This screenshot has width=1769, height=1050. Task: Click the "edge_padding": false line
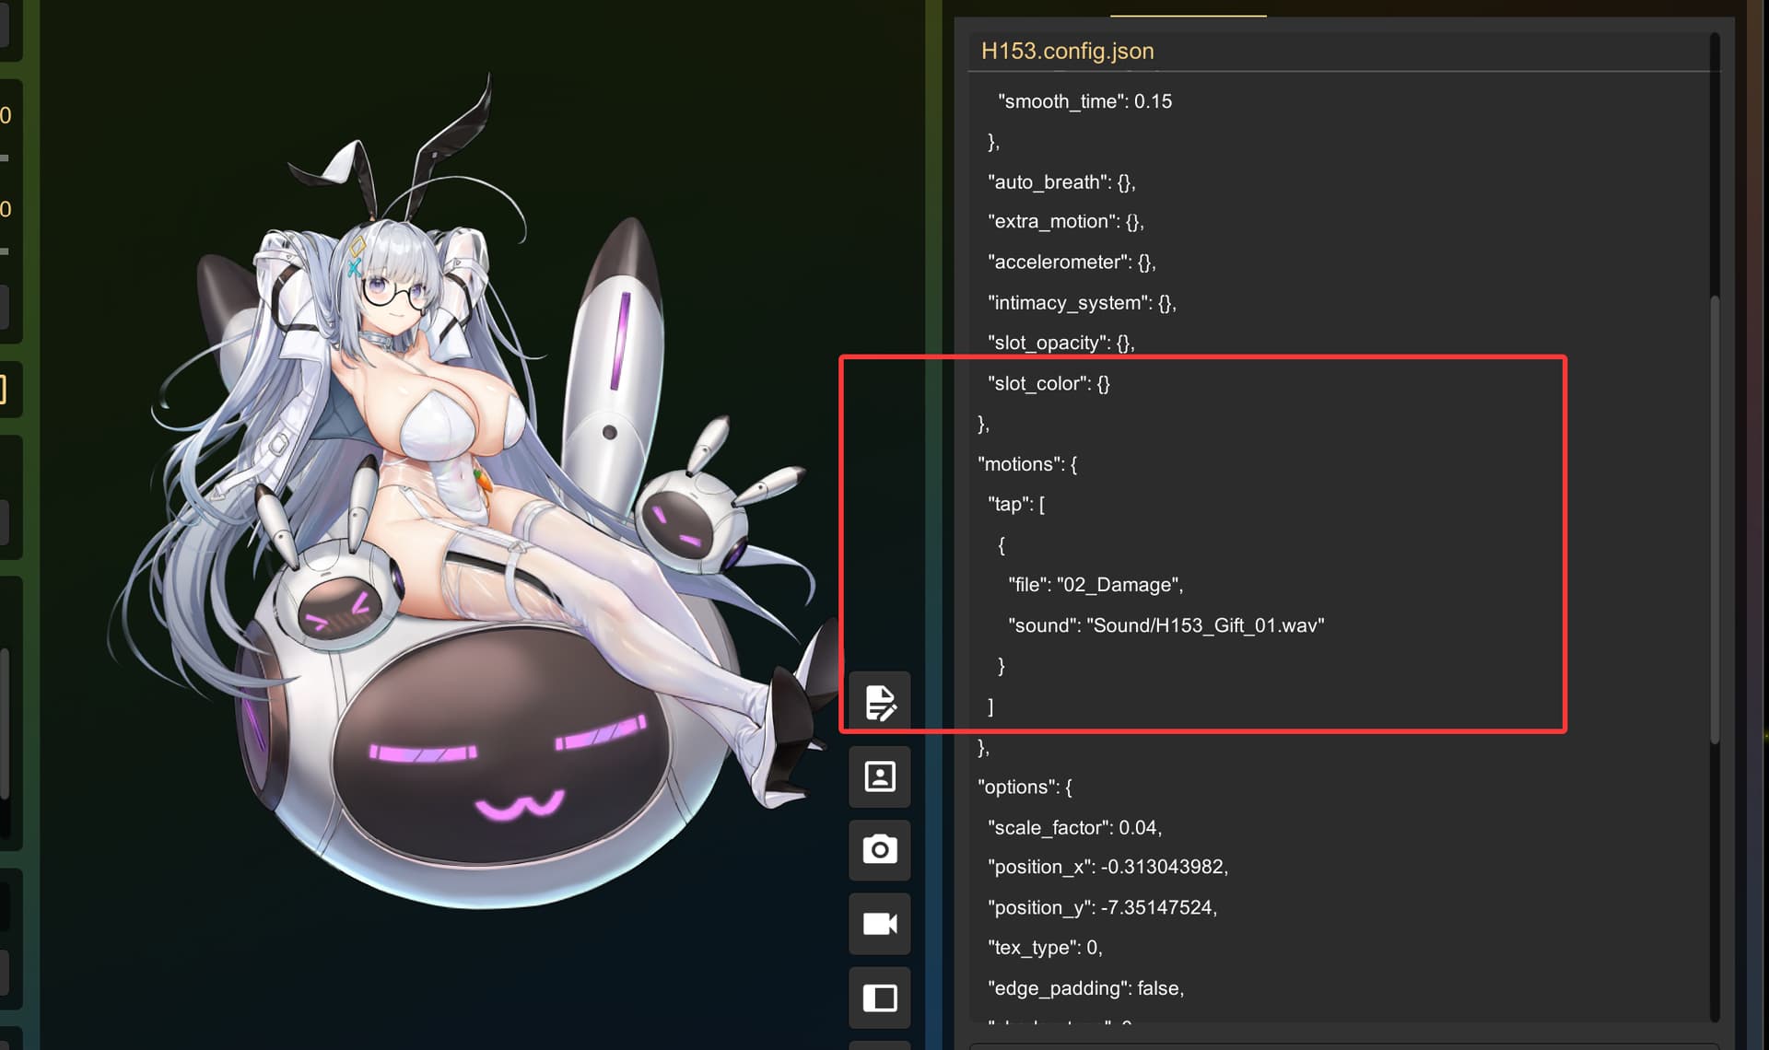[x=1085, y=988]
